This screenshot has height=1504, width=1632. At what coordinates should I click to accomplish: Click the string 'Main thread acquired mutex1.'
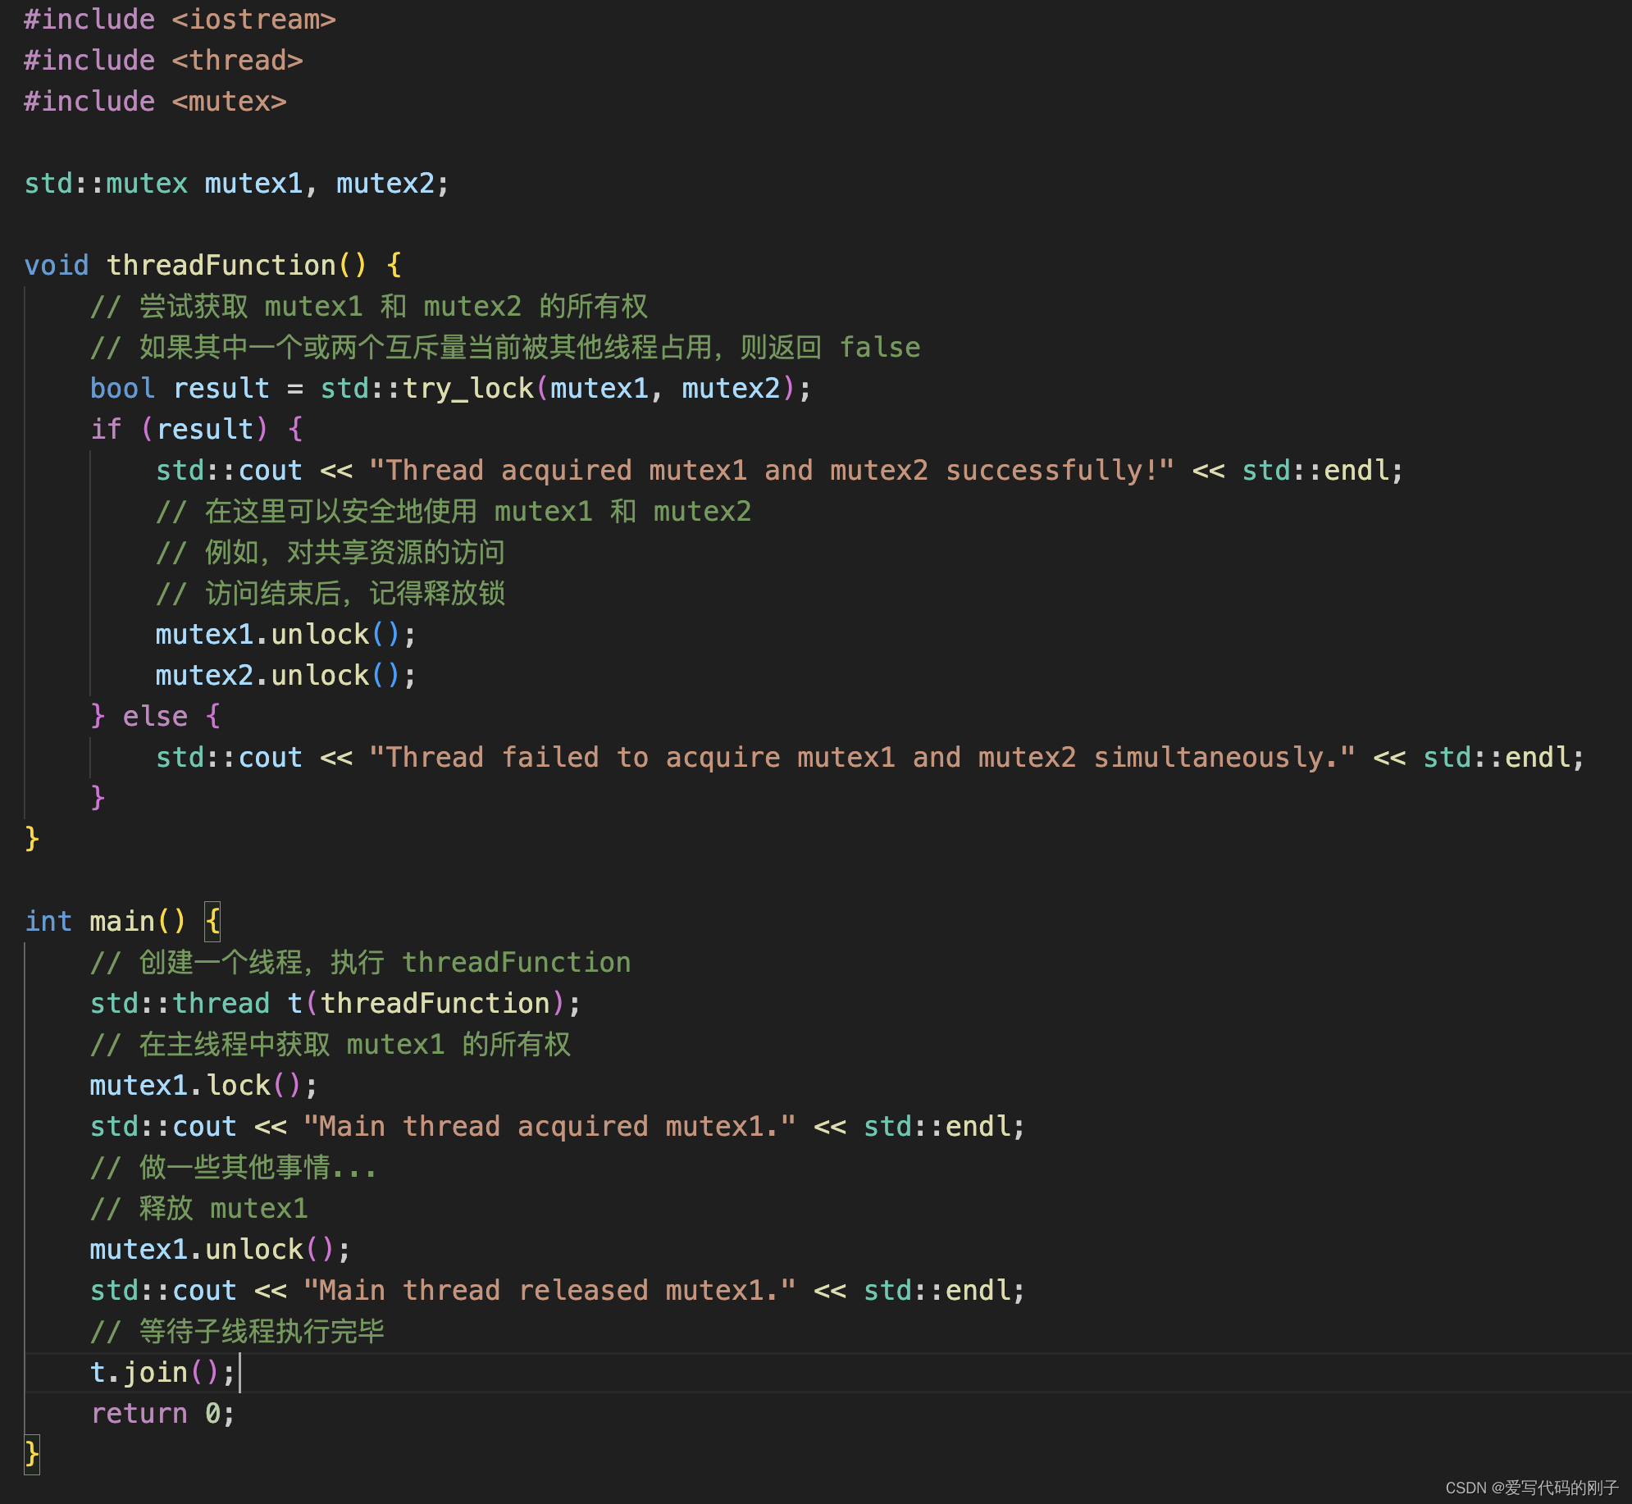549,1127
